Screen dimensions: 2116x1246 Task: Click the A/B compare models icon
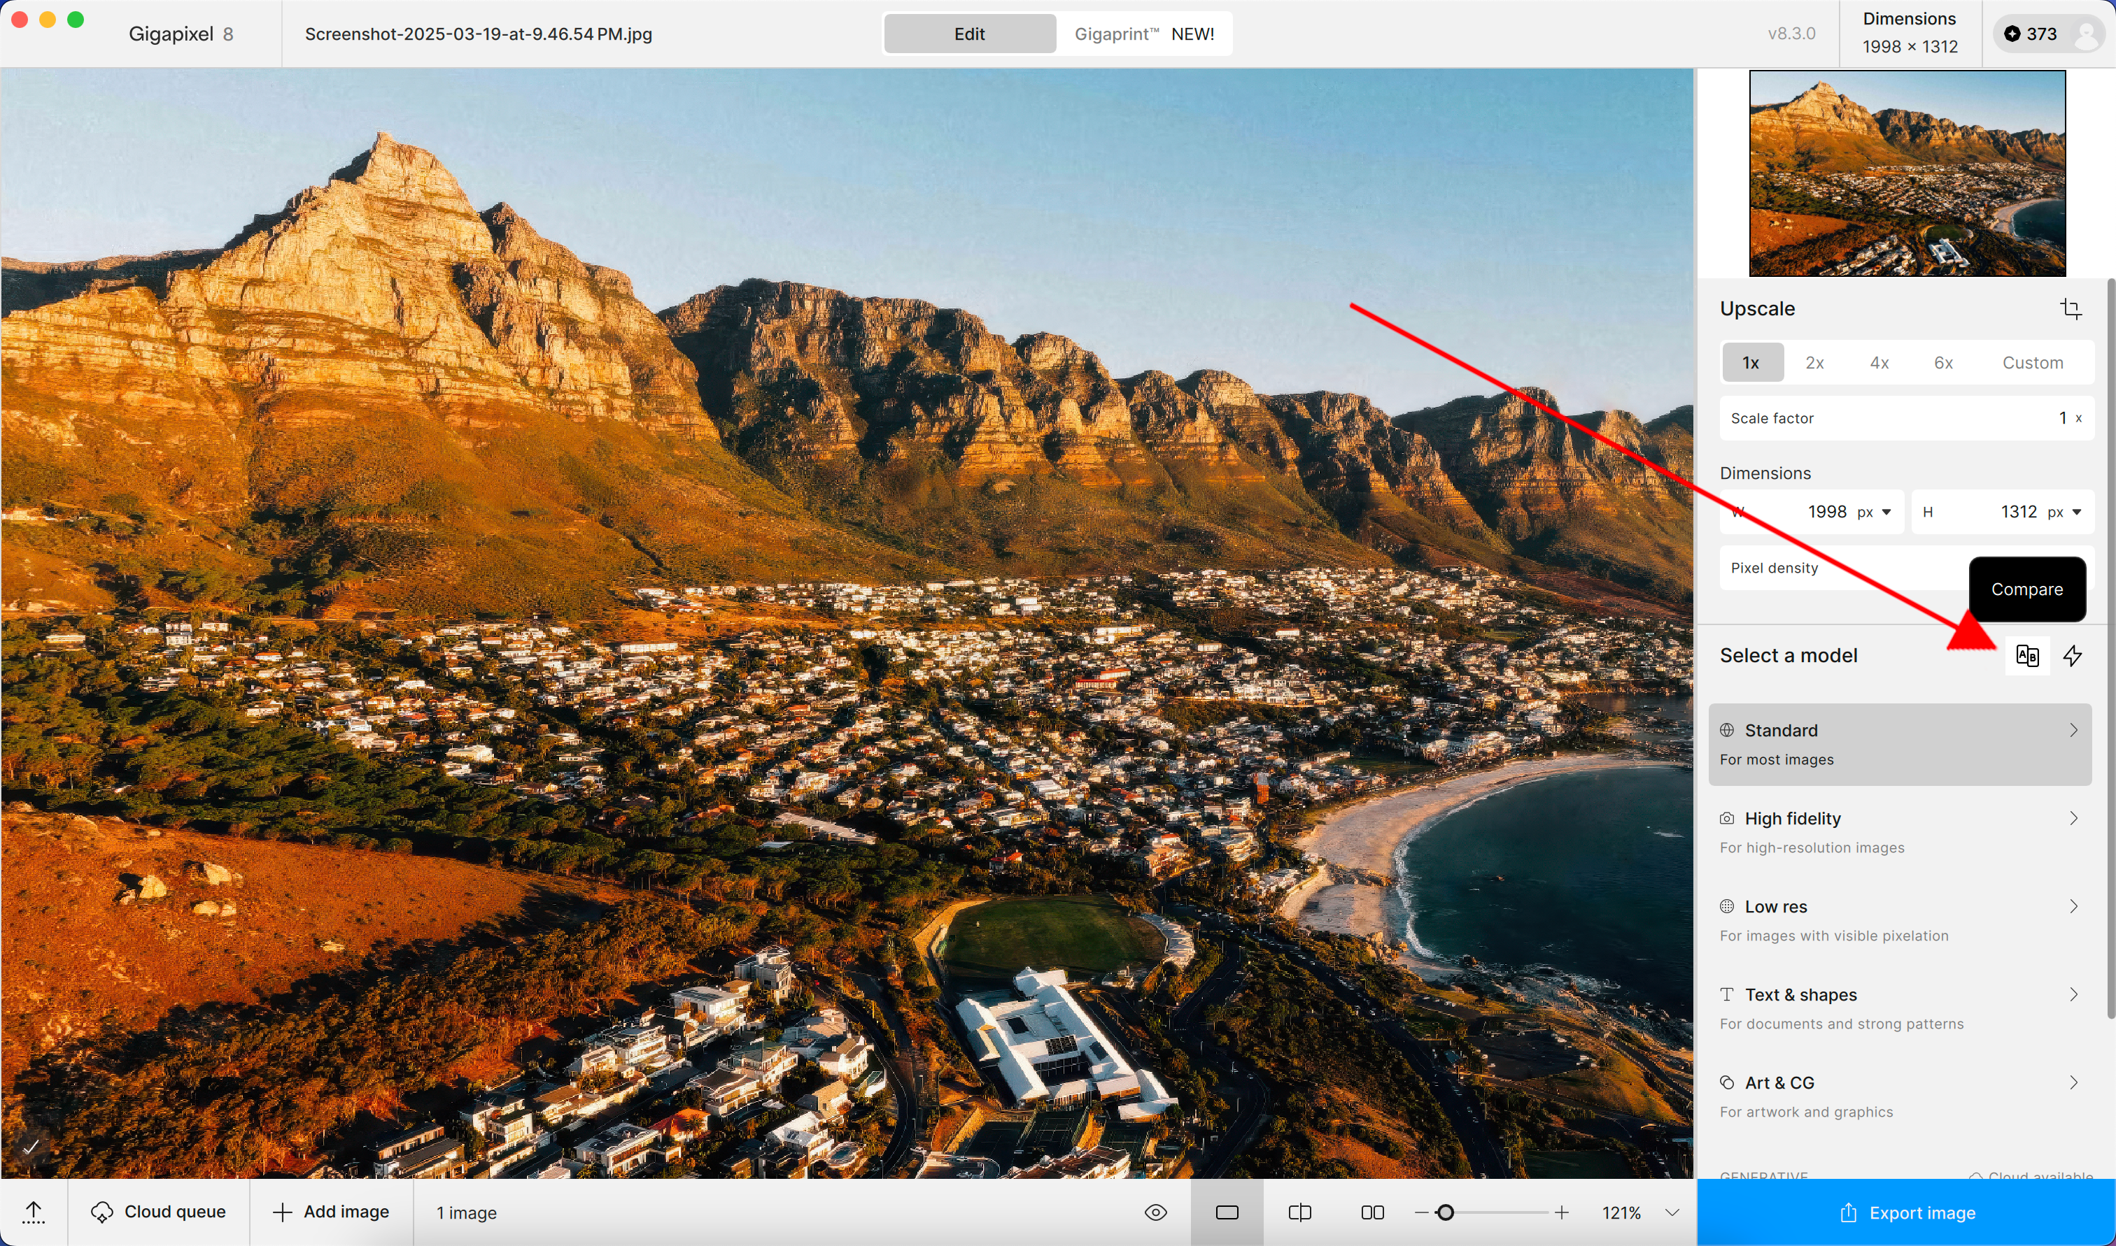click(x=2027, y=656)
